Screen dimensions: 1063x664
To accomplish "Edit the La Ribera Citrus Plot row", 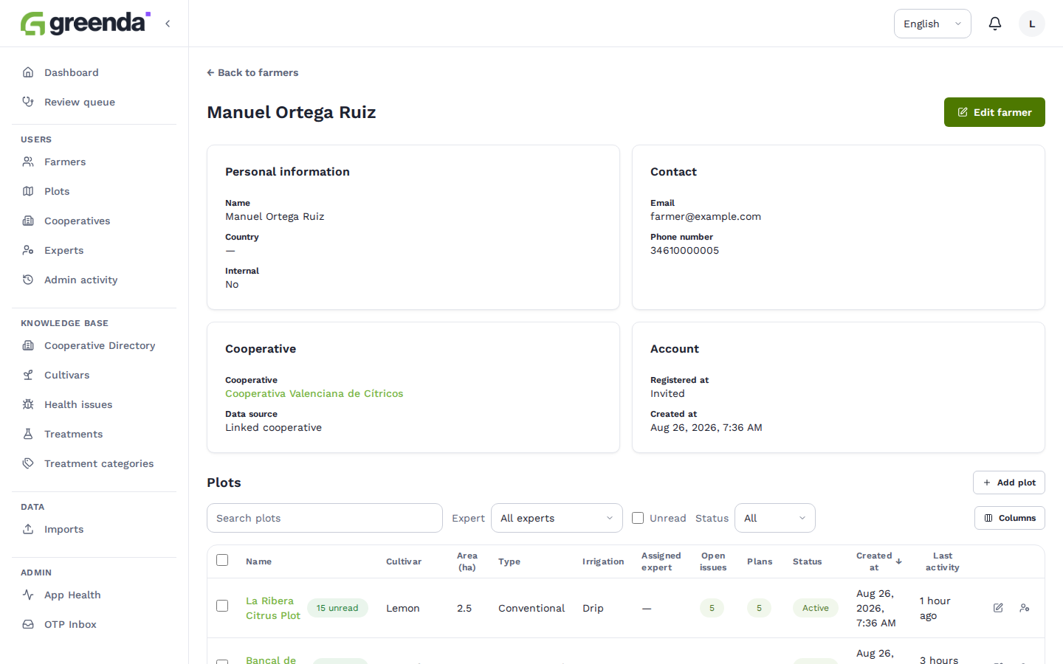I will (998, 608).
